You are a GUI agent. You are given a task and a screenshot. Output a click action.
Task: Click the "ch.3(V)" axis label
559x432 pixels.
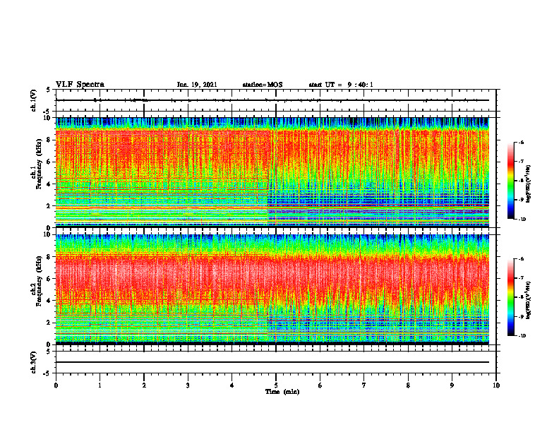click(x=33, y=362)
